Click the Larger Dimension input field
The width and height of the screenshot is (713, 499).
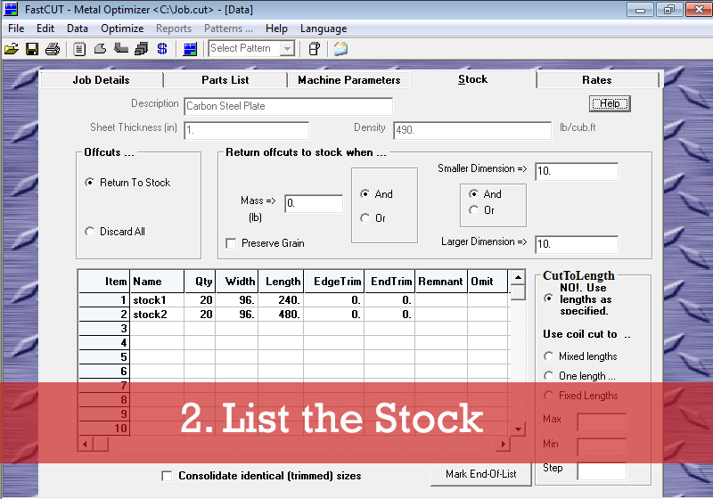577,244
